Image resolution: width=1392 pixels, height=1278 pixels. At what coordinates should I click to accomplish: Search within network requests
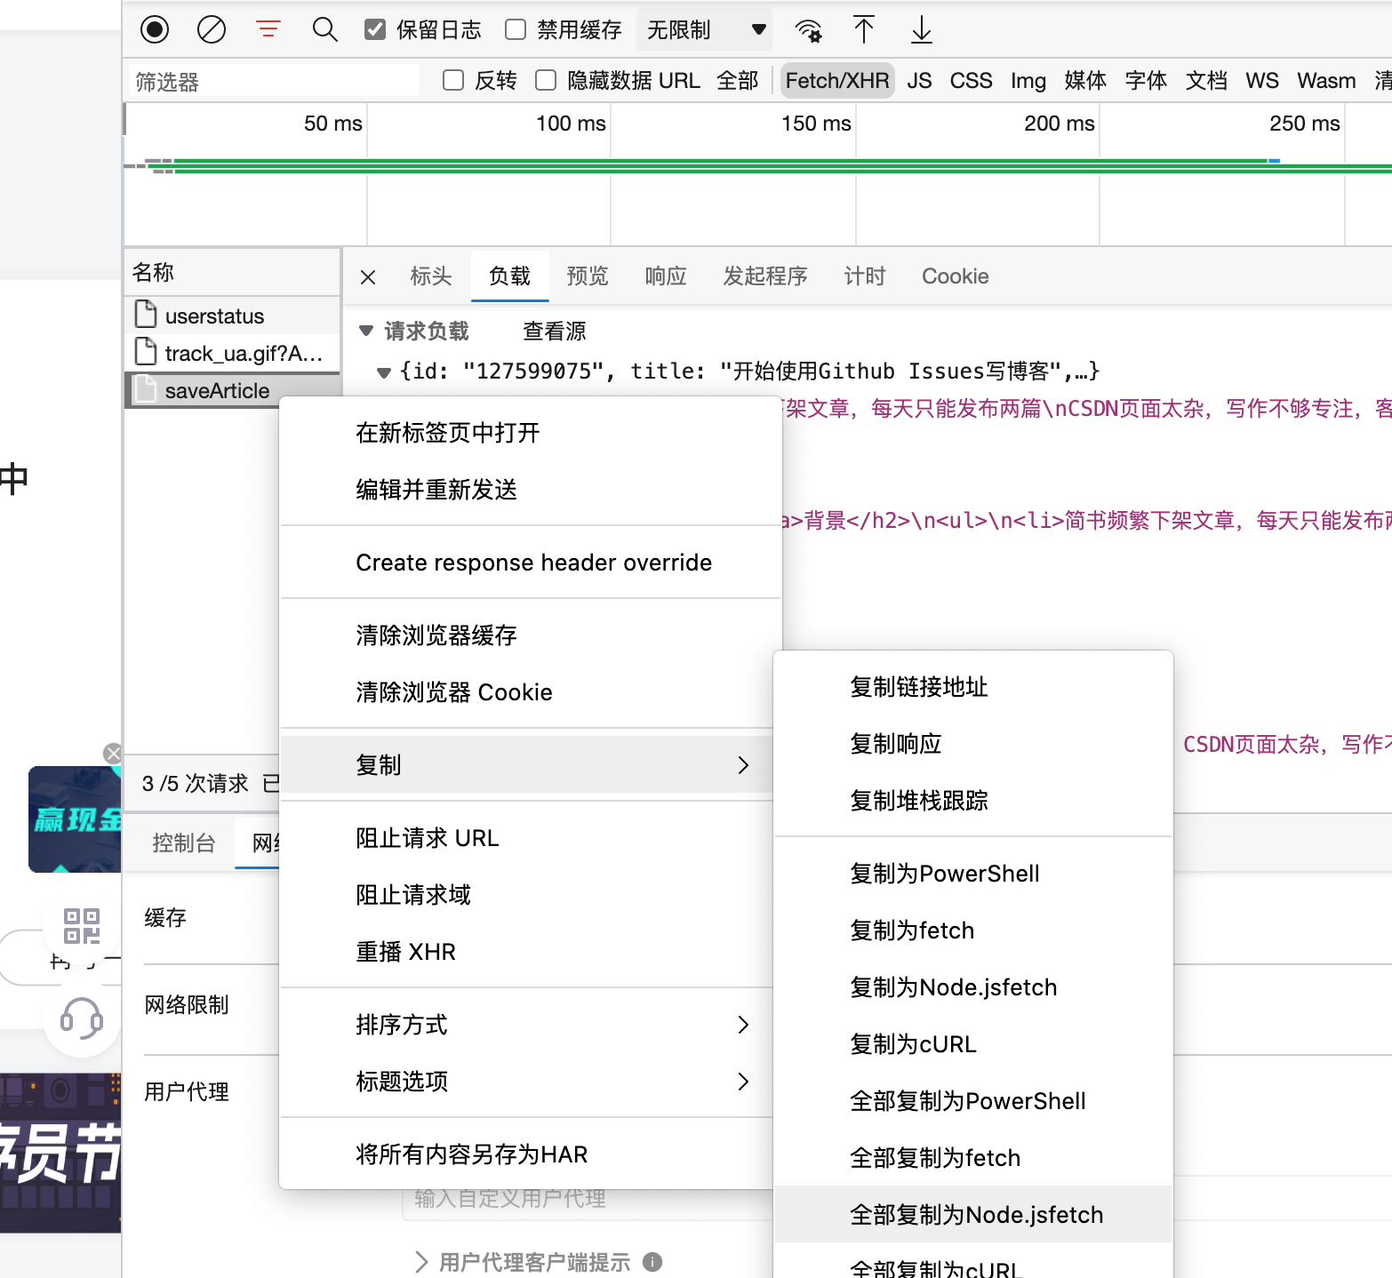325,29
